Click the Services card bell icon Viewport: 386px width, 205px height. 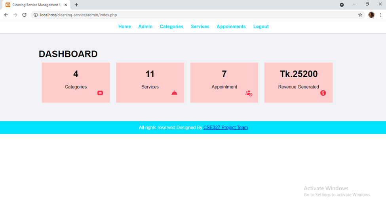pos(174,93)
